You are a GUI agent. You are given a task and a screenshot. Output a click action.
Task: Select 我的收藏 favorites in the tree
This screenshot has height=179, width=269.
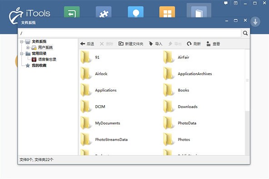click(x=39, y=65)
